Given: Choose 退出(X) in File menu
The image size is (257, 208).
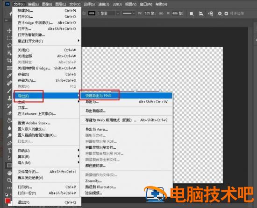Looking at the screenshot, I should pos(47,202).
